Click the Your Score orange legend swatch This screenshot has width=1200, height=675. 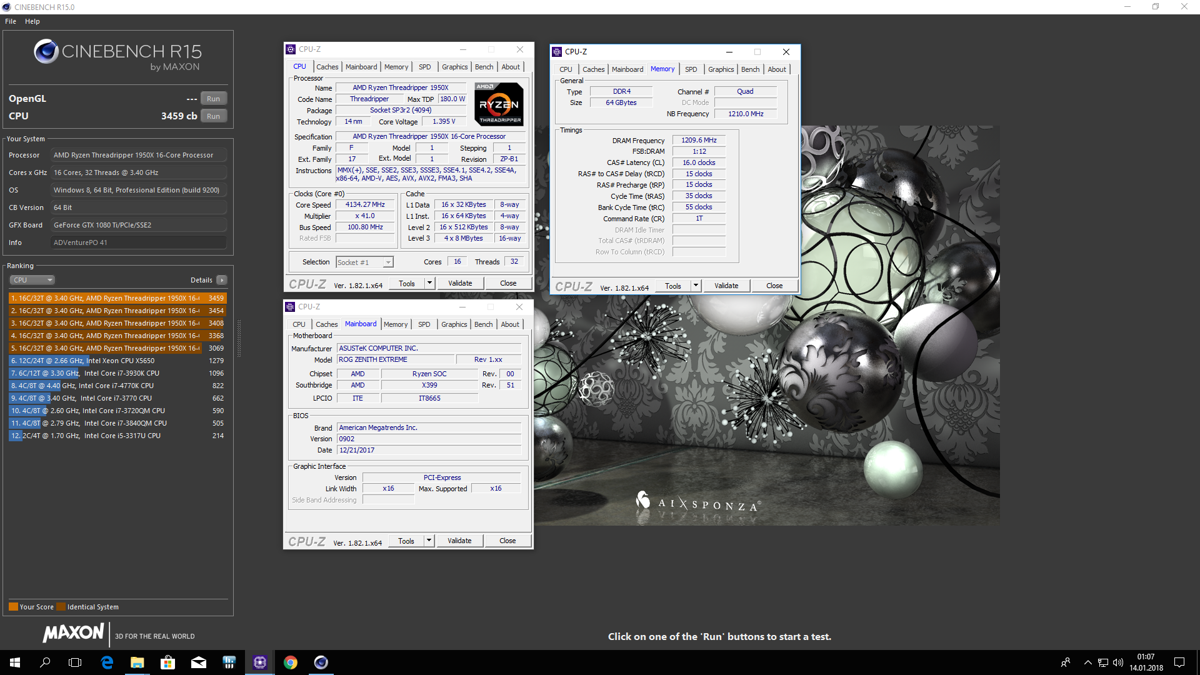(13, 607)
